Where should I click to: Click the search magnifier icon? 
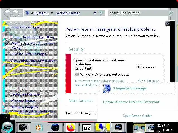(171, 13)
